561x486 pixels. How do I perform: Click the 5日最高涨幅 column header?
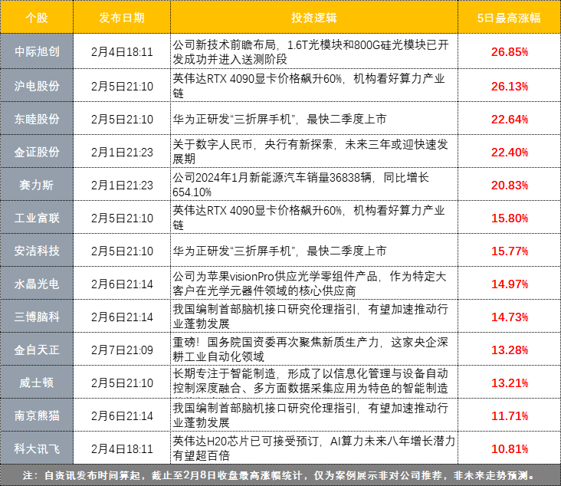click(509, 17)
